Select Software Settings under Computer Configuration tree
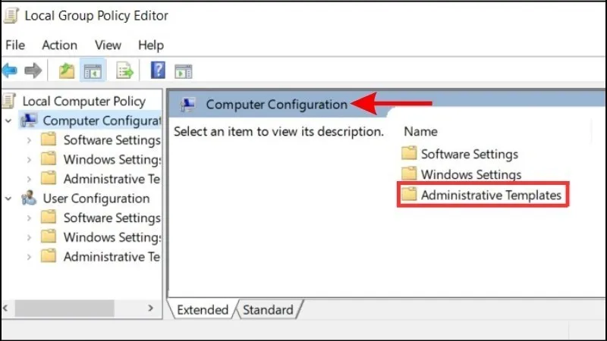The height and width of the screenshot is (341, 607). click(112, 140)
